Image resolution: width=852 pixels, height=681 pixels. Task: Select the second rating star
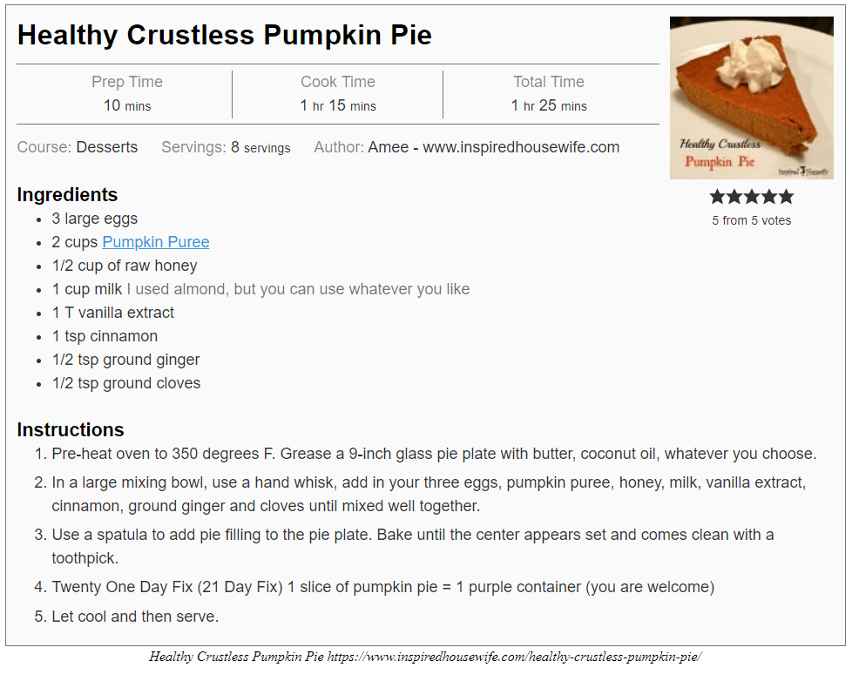pos(734,197)
